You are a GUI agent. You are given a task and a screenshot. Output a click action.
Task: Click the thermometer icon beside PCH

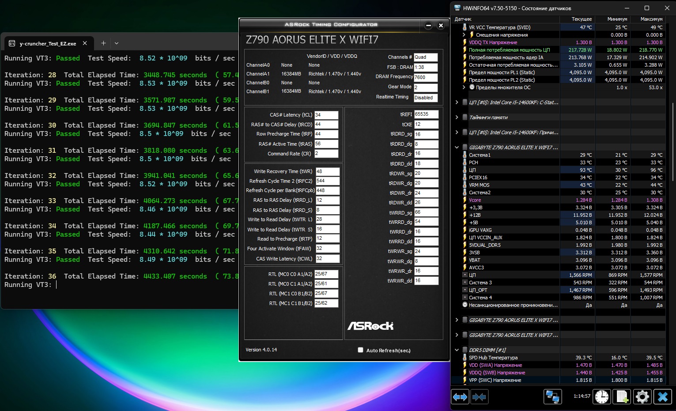[465, 162]
